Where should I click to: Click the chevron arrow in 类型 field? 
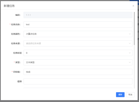tap(130, 62)
